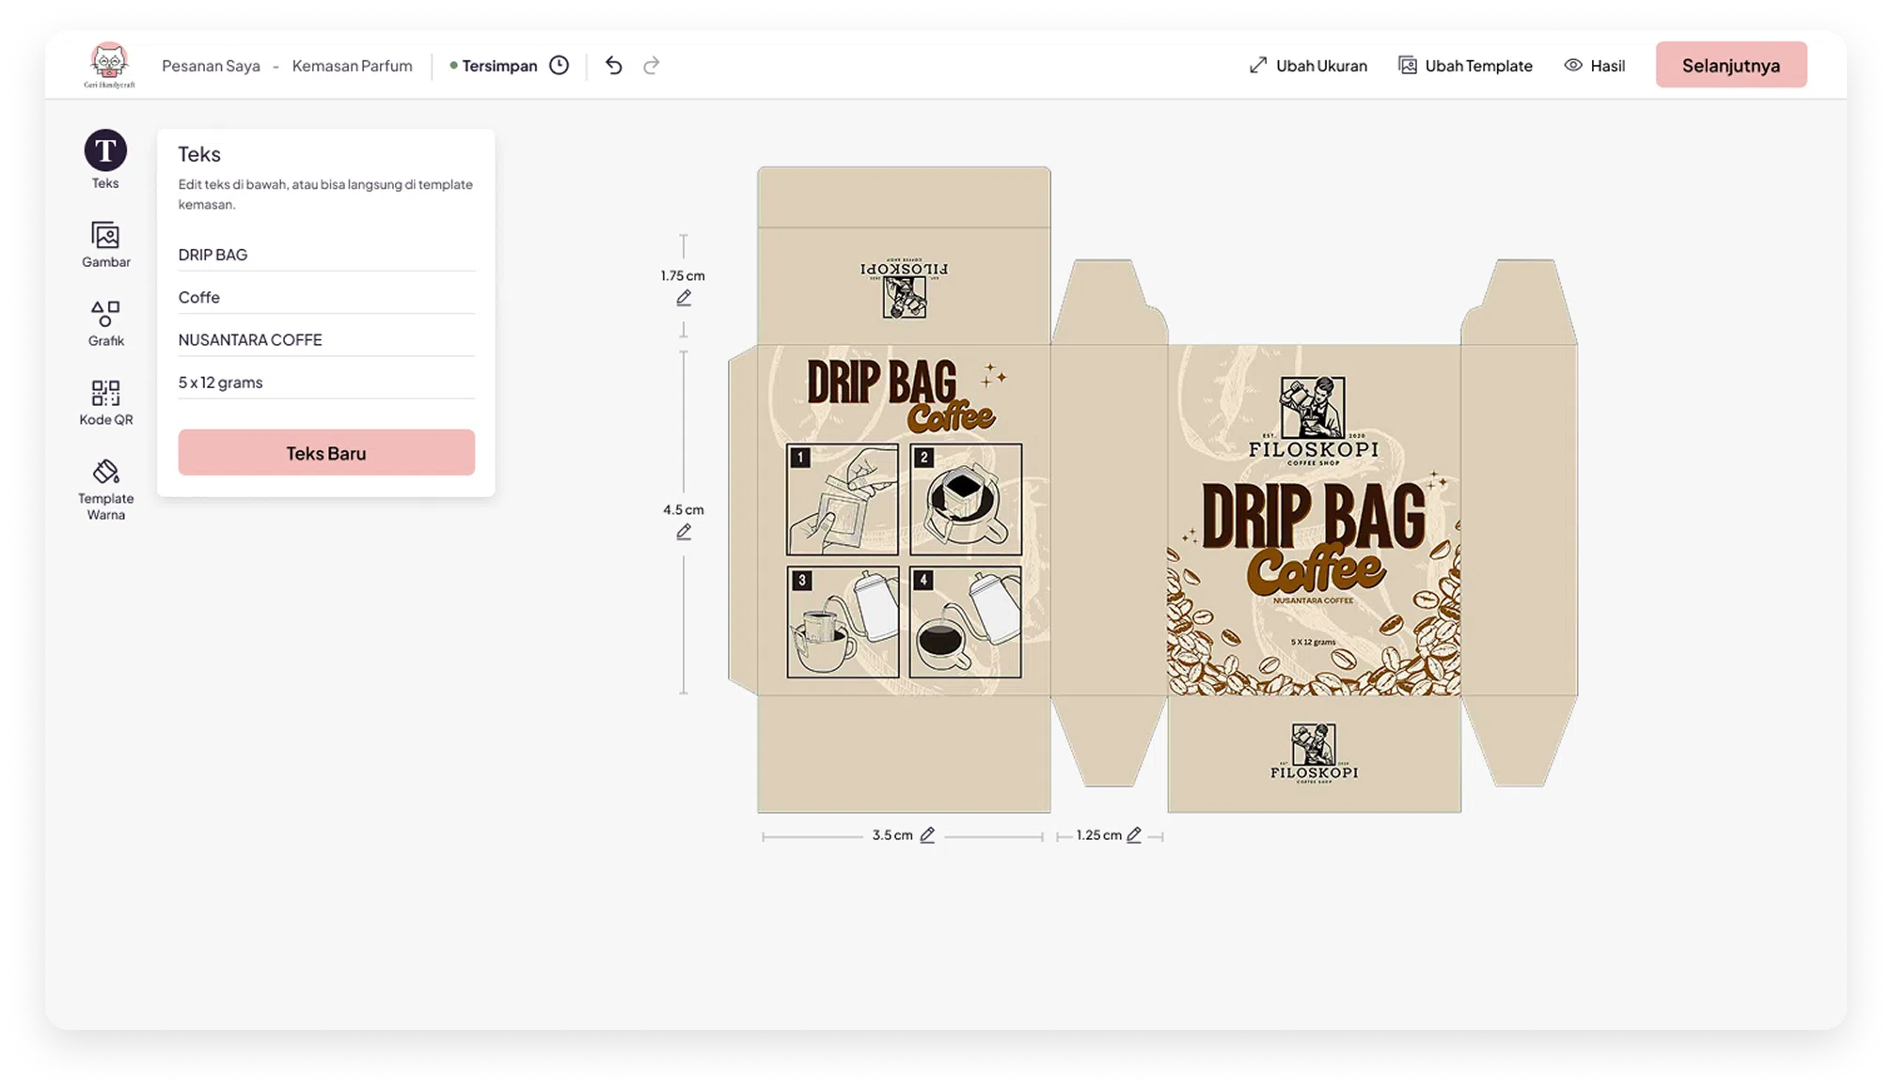The width and height of the screenshot is (1892, 1090).
Task: Open Template Warna color templates
Action: coord(105,473)
